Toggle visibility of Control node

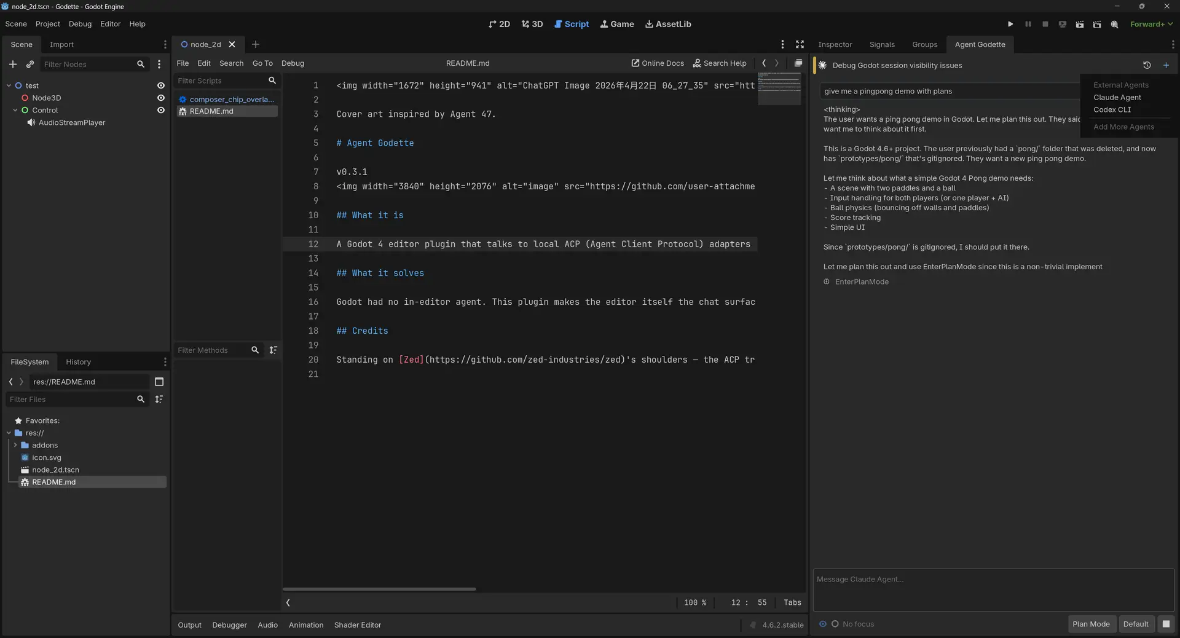[x=161, y=110]
